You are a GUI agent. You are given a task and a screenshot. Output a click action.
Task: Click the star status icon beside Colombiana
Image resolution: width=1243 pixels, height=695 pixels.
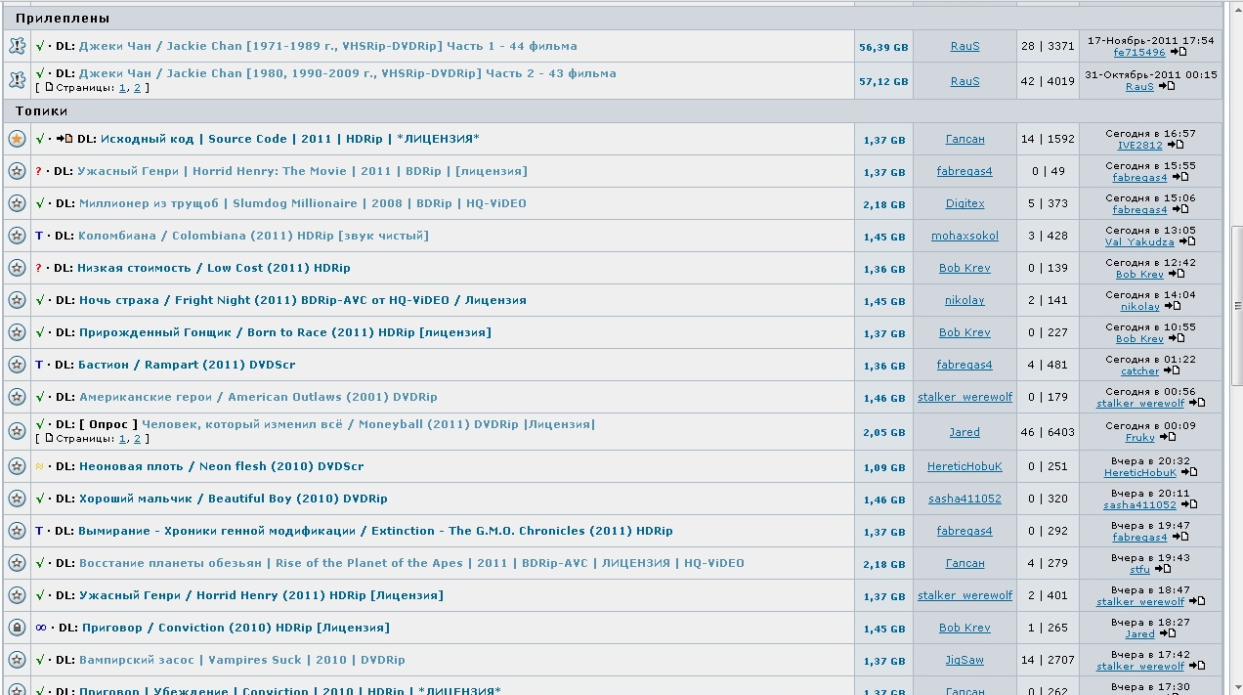[17, 236]
